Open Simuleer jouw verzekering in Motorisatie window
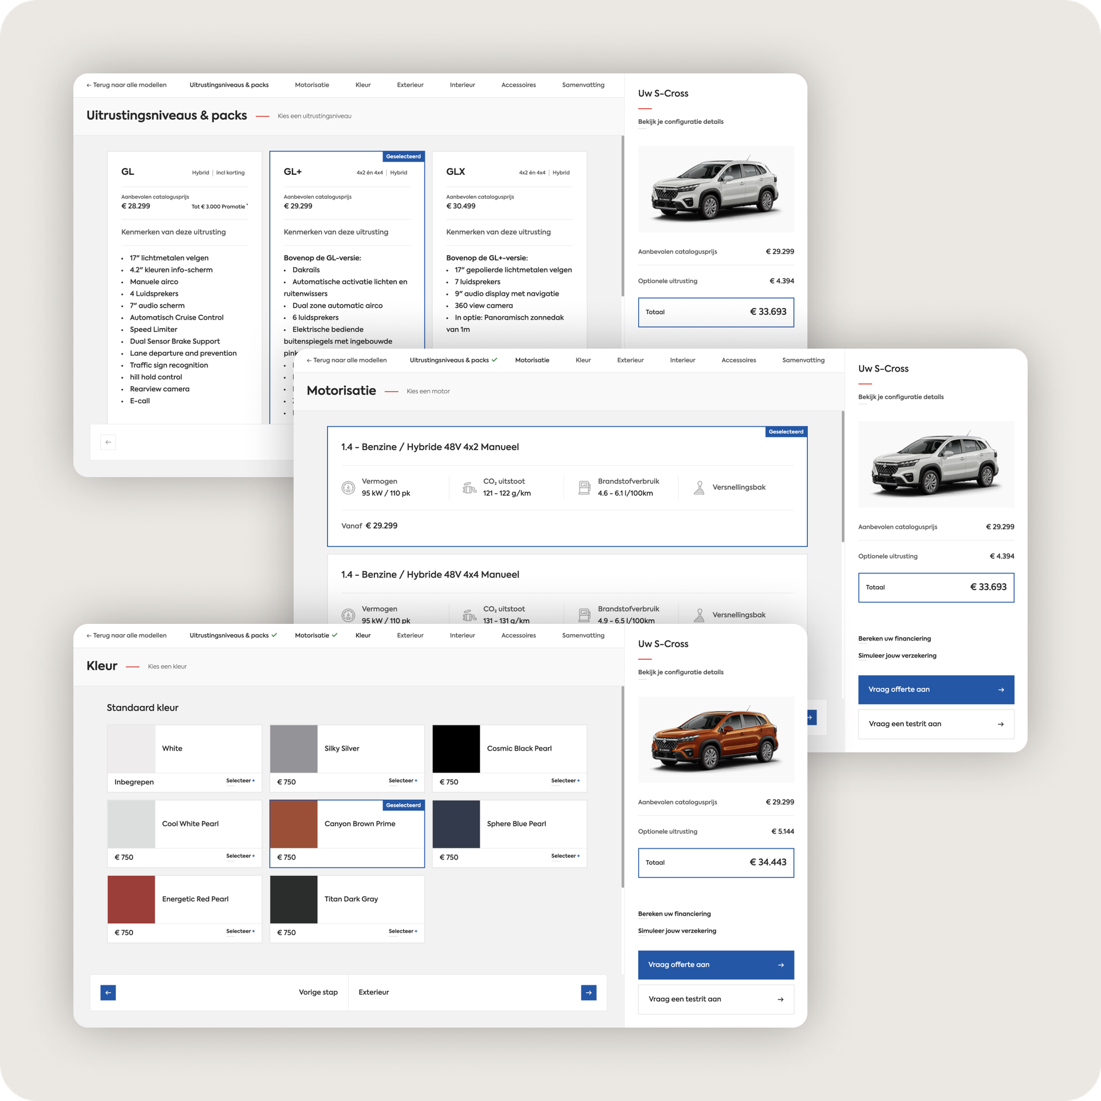 click(897, 655)
